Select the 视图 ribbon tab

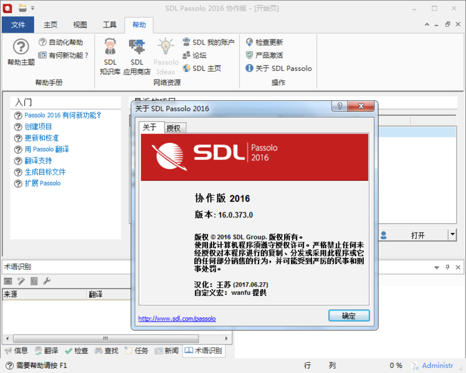click(x=80, y=25)
